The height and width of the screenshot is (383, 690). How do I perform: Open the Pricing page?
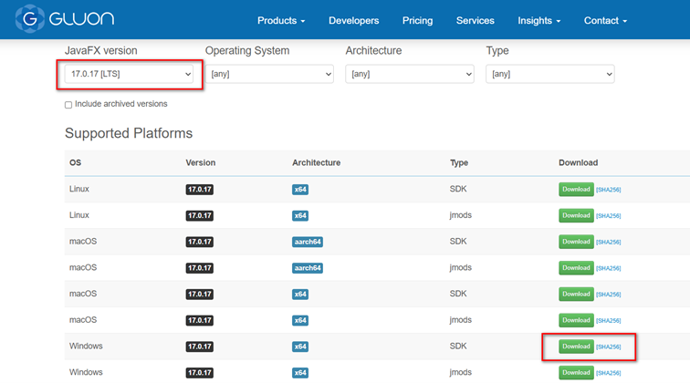417,20
